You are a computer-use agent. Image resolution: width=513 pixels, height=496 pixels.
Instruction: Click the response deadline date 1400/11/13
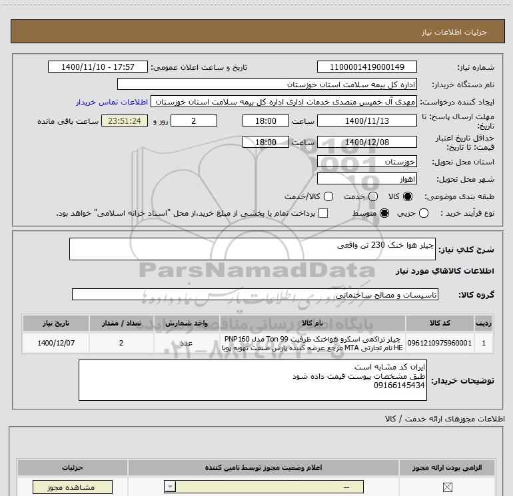click(x=366, y=121)
